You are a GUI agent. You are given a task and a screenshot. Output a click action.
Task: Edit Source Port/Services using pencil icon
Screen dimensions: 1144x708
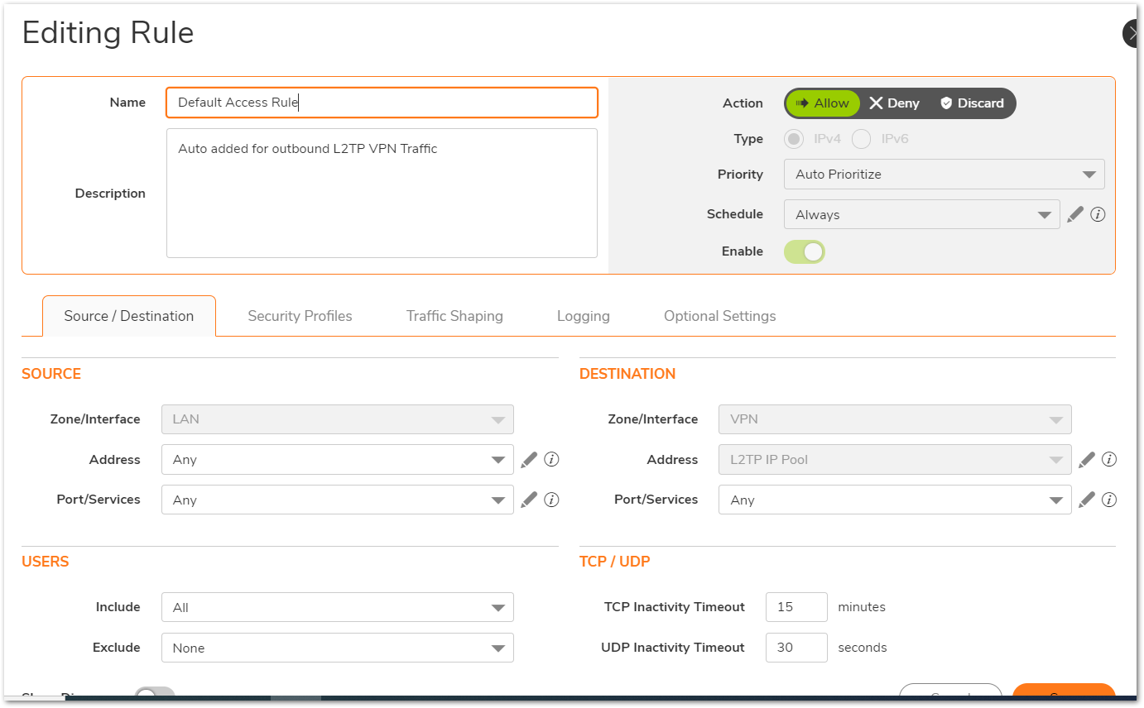click(x=529, y=500)
